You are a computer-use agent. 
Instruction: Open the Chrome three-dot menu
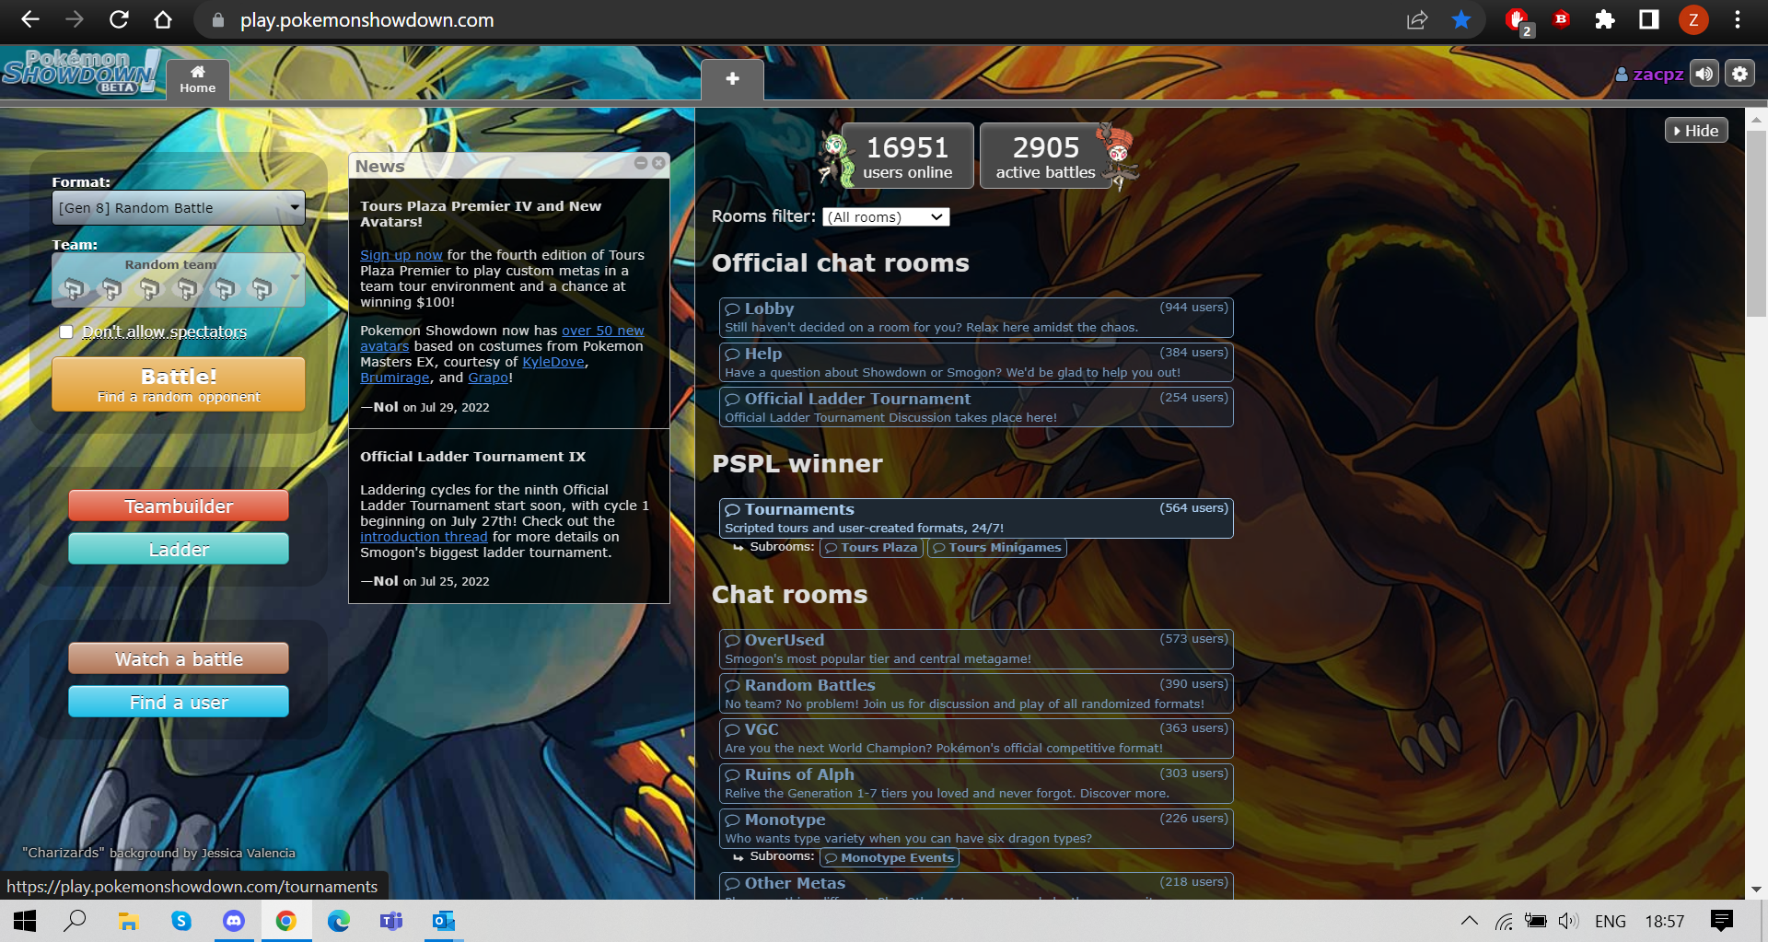coord(1738,19)
